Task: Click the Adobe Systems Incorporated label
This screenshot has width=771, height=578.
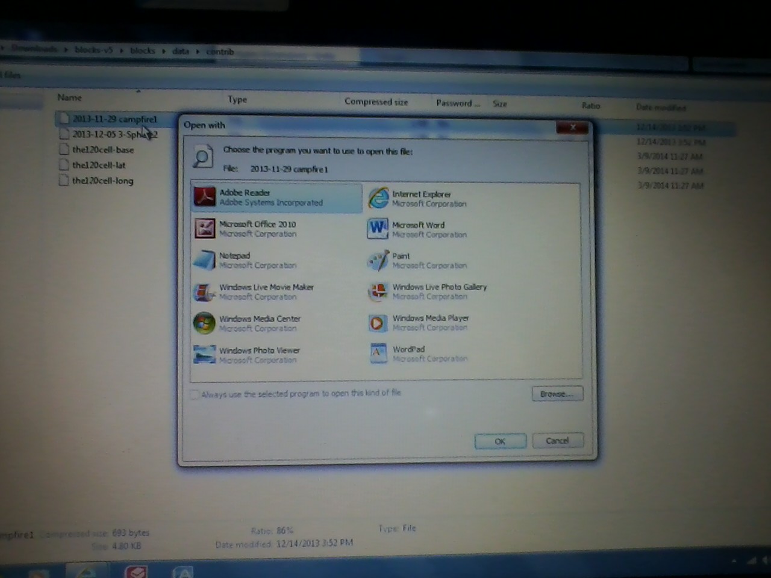Action: coord(271,203)
